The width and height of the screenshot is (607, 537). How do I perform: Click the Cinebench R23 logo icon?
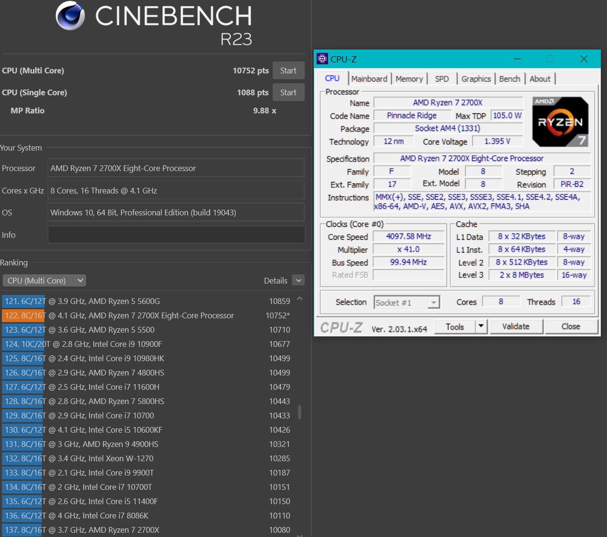click(x=70, y=16)
